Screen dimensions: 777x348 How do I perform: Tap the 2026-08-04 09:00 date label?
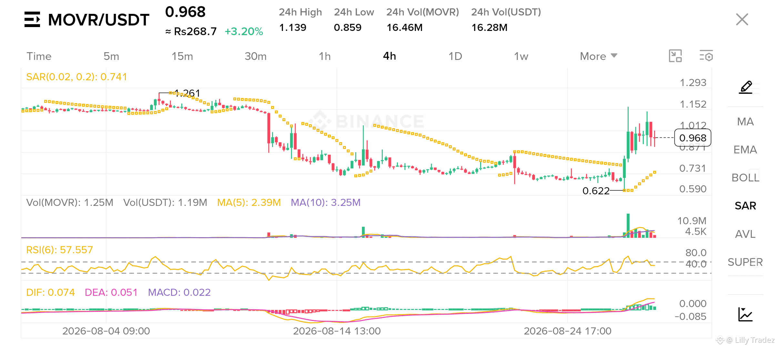[106, 331]
